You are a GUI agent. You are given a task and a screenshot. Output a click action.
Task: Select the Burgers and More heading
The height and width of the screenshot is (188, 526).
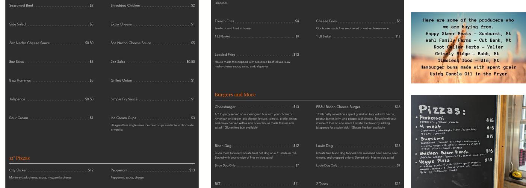coord(235,95)
